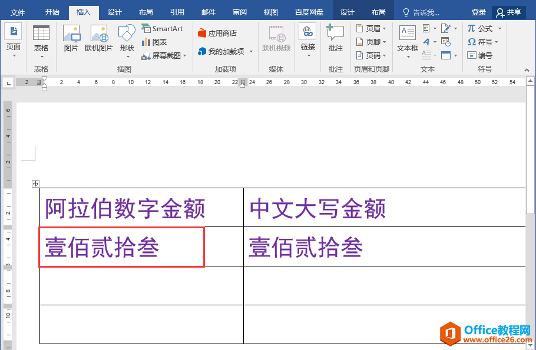This screenshot has height=350, width=536.
Task: Click the Online Pictures (联机图片) icon
Action: 98,38
